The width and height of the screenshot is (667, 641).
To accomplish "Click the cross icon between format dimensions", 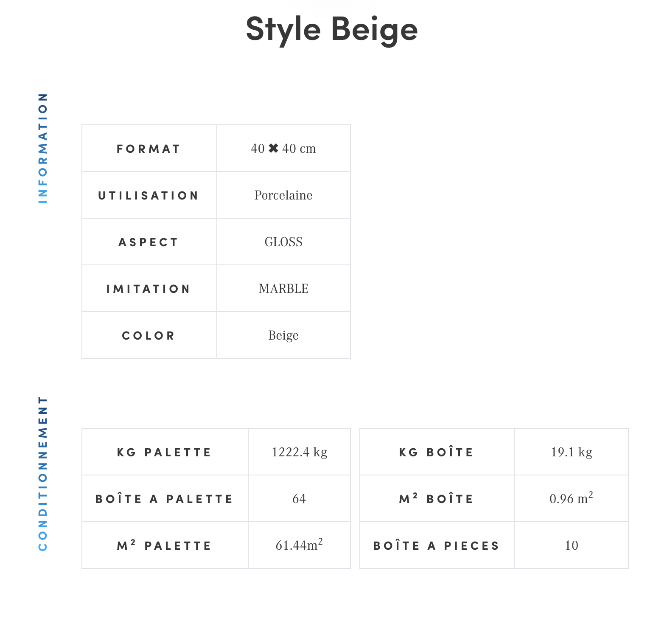I will pos(274,148).
